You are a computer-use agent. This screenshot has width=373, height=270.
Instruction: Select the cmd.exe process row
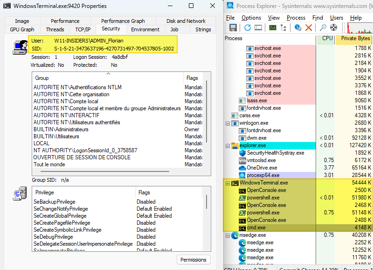tap(256, 228)
